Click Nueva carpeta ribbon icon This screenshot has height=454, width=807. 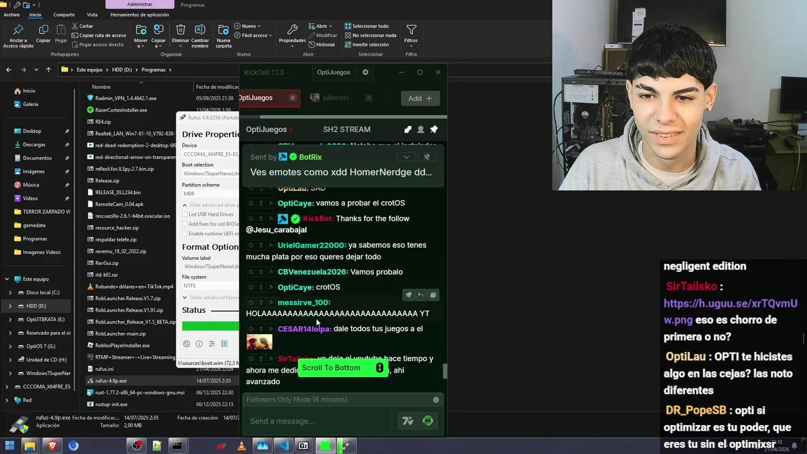[x=223, y=36]
